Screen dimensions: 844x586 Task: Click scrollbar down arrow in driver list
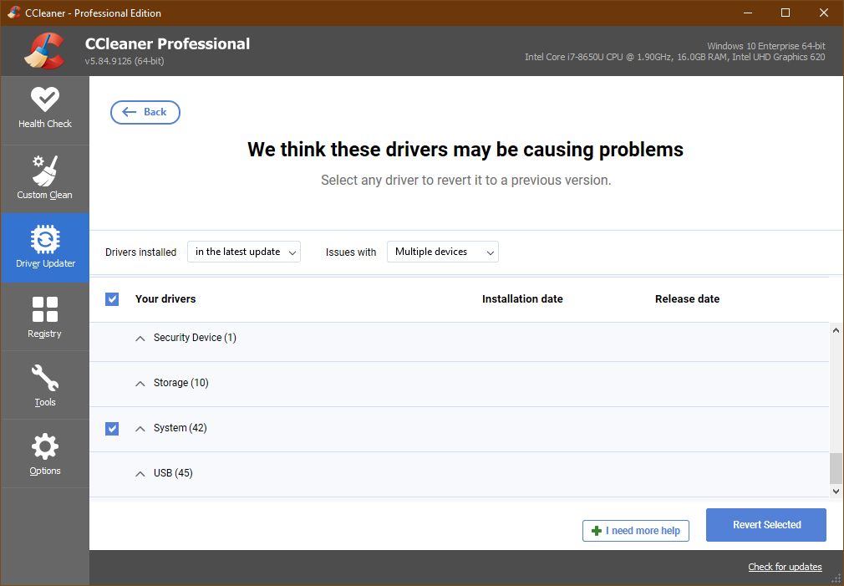click(836, 492)
